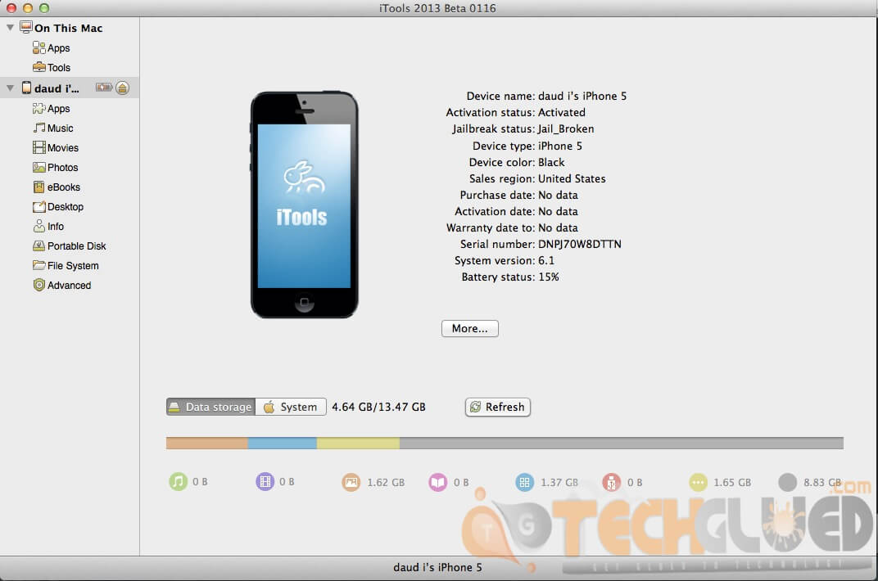
Task: Open the Desktop icon in sidebar
Action: click(x=38, y=207)
